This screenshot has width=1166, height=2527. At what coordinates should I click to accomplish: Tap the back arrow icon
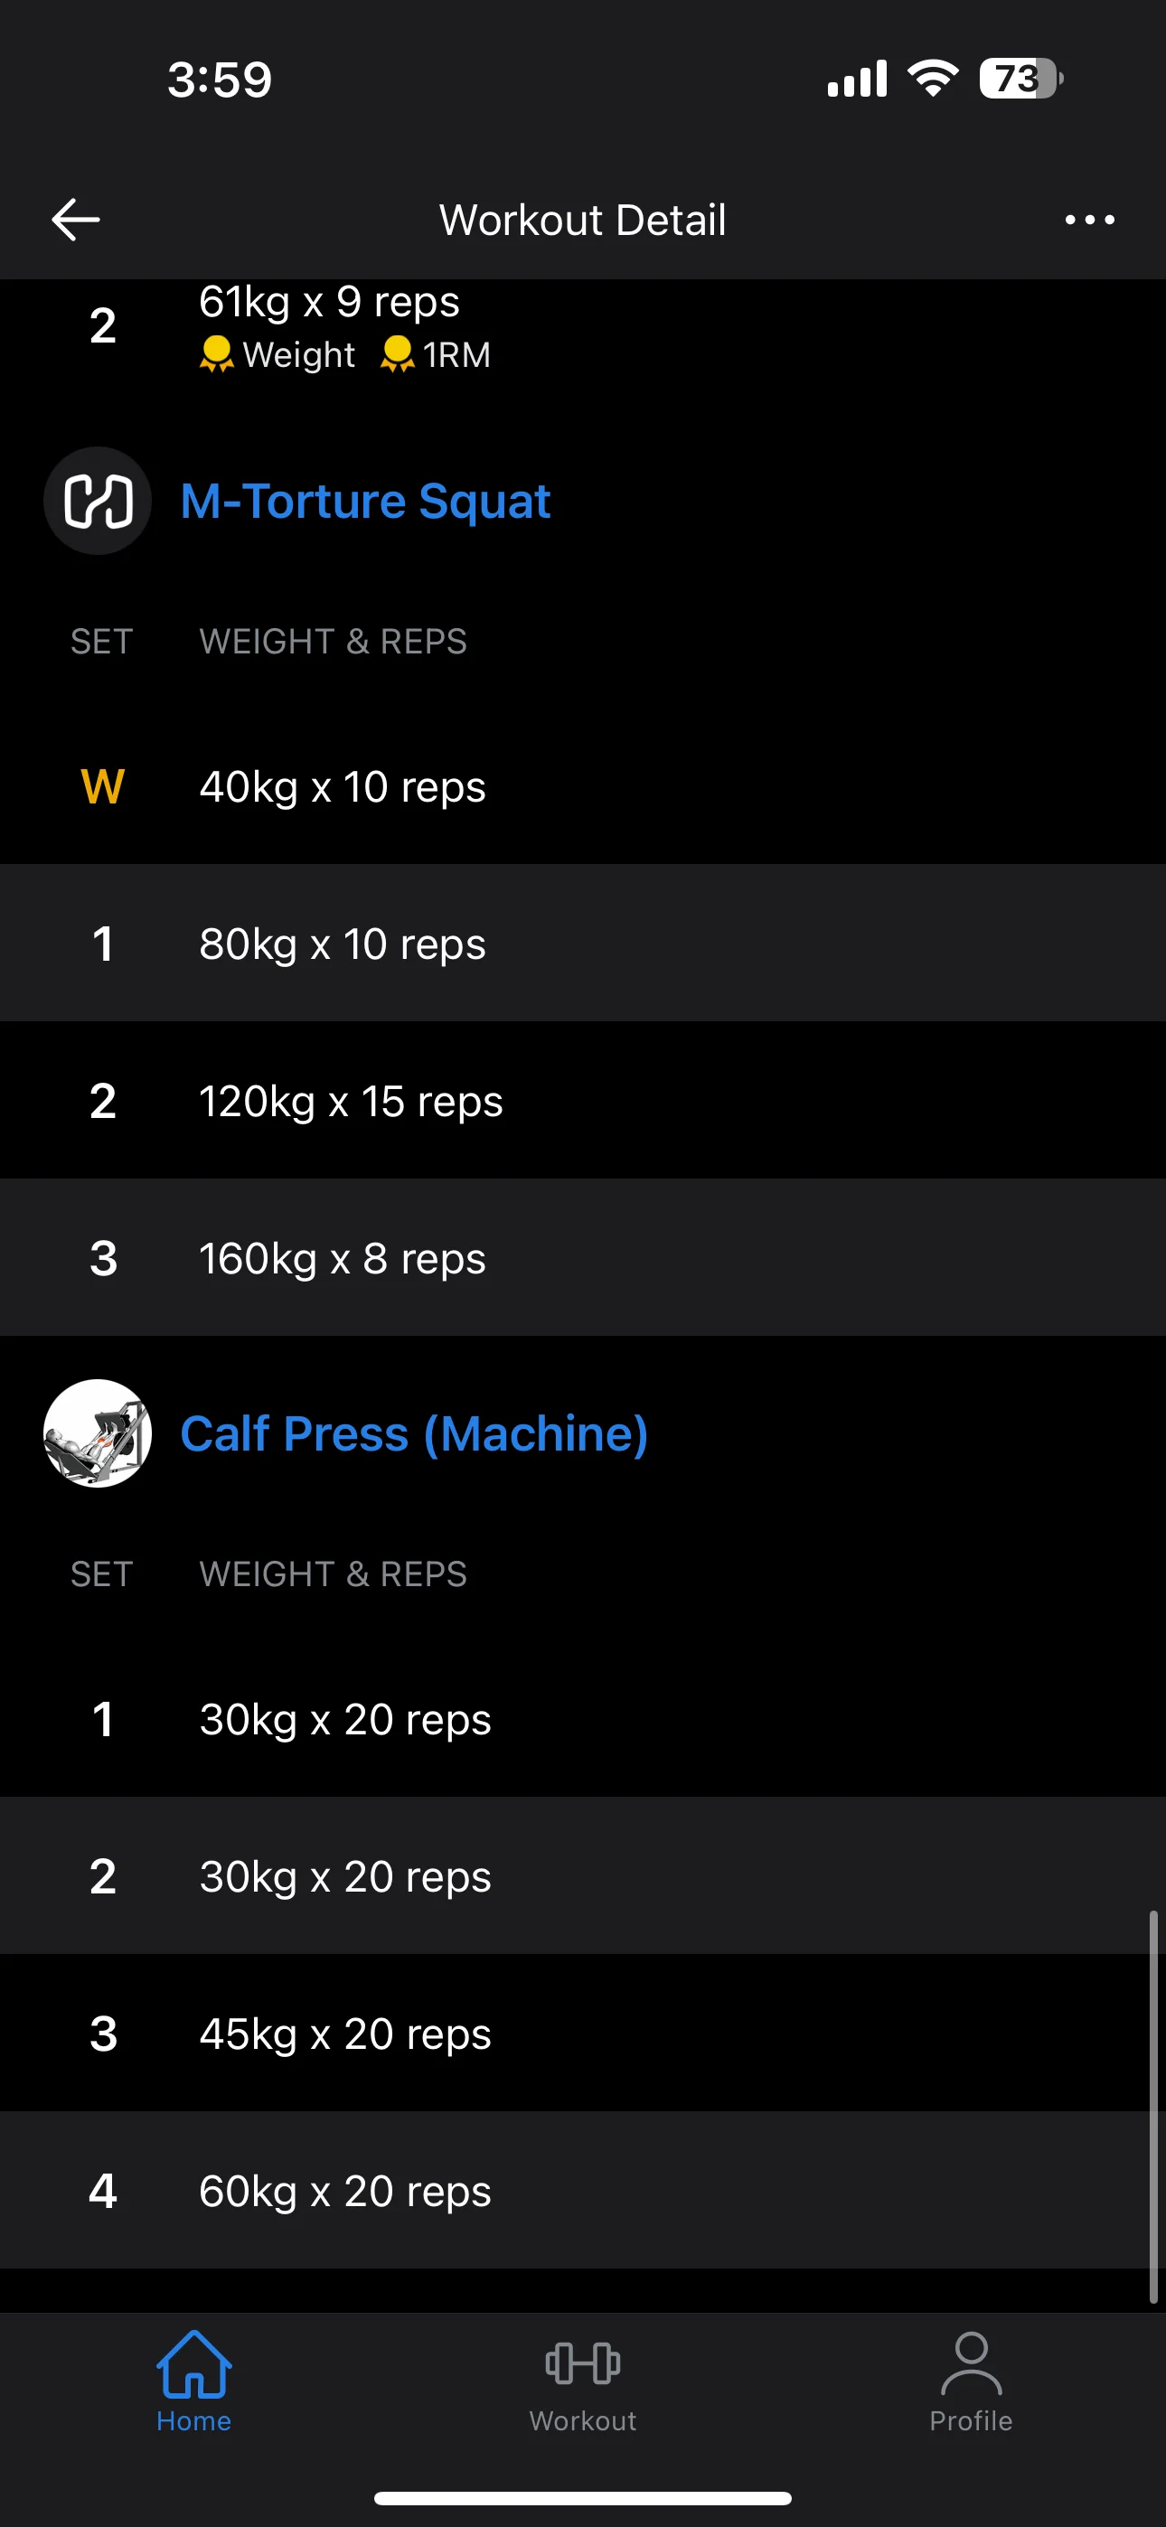(76, 219)
